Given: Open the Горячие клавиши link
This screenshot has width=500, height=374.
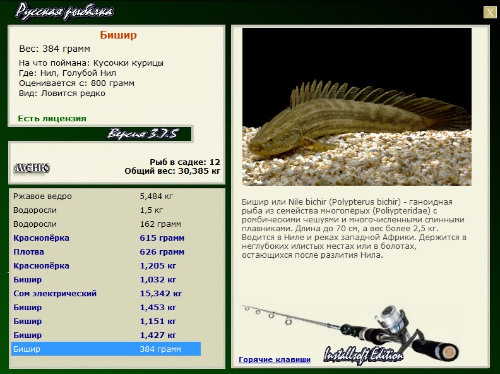Looking at the screenshot, I should pos(275,359).
